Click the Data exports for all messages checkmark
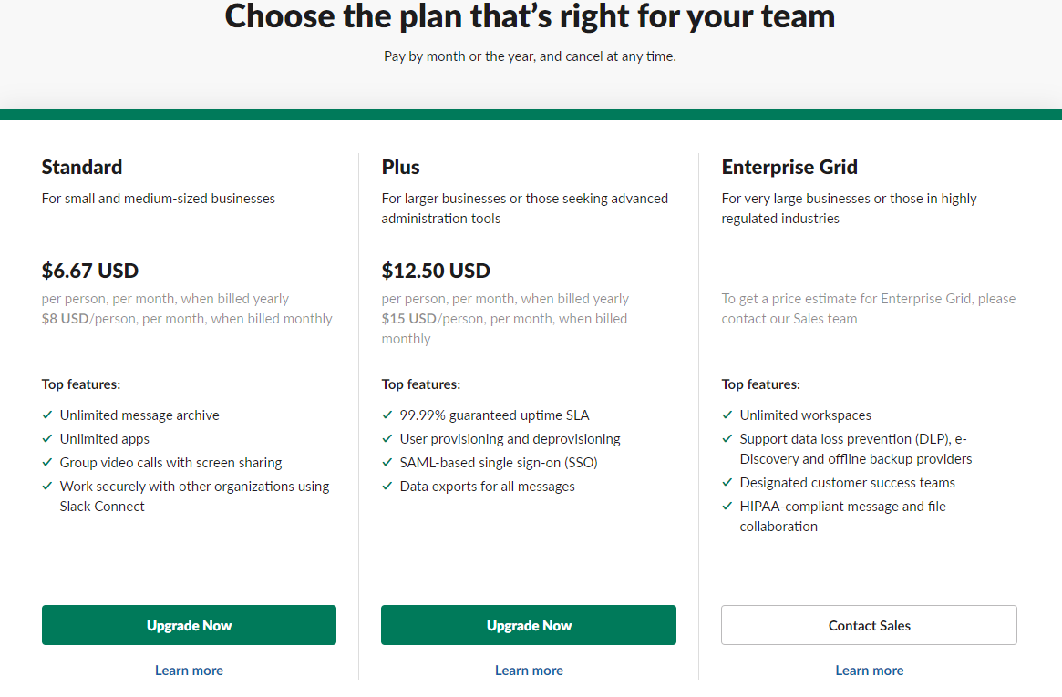1062x697 pixels. coord(387,487)
